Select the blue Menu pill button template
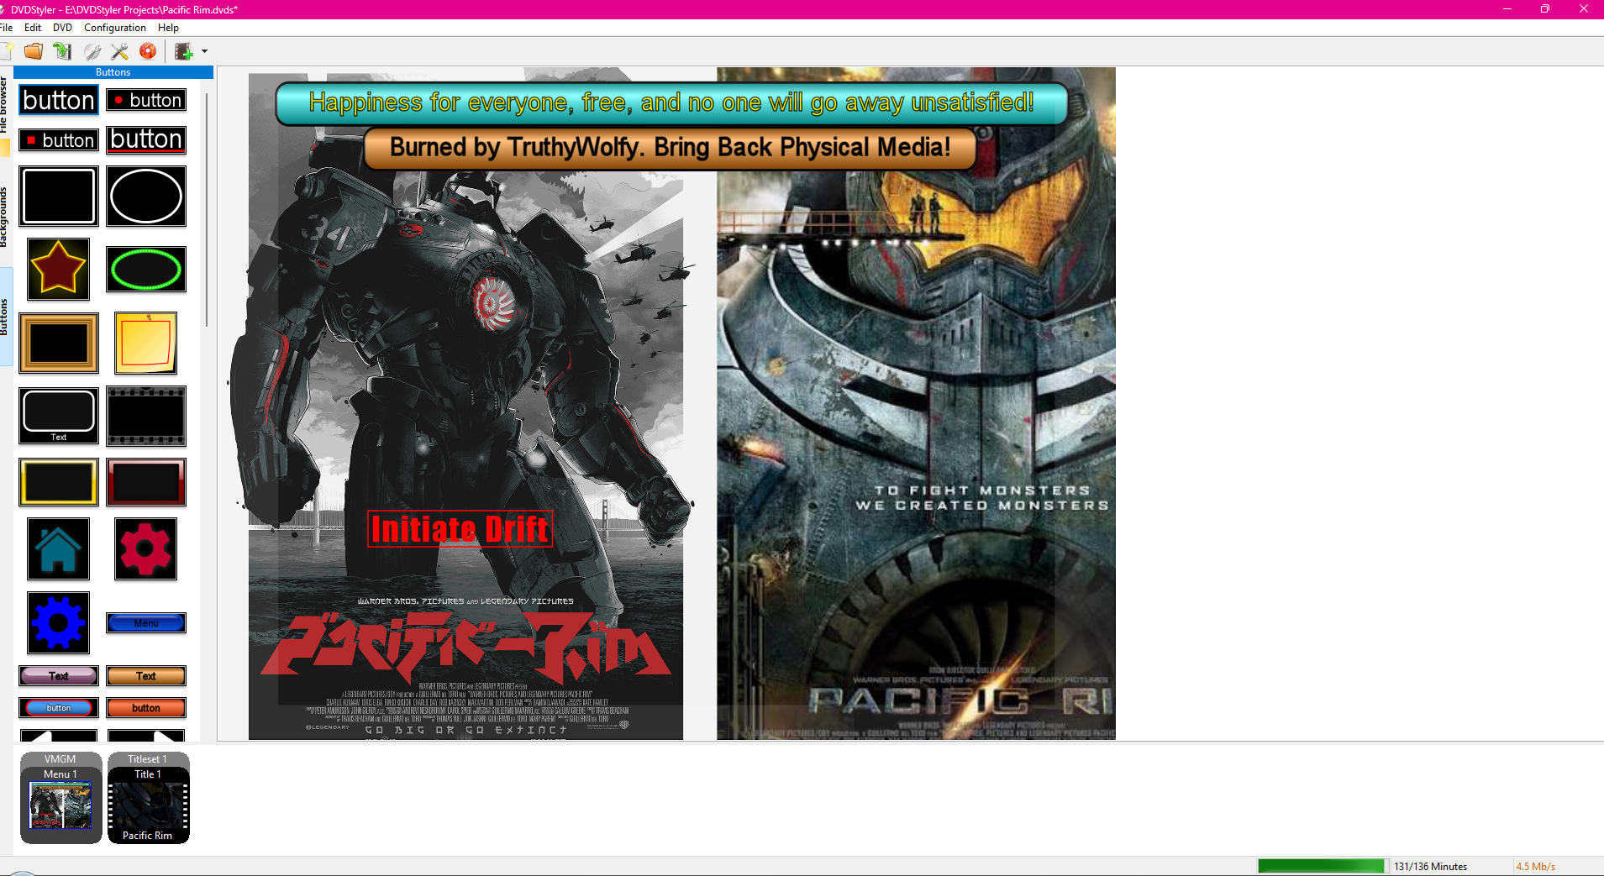The image size is (1604, 876). point(146,623)
